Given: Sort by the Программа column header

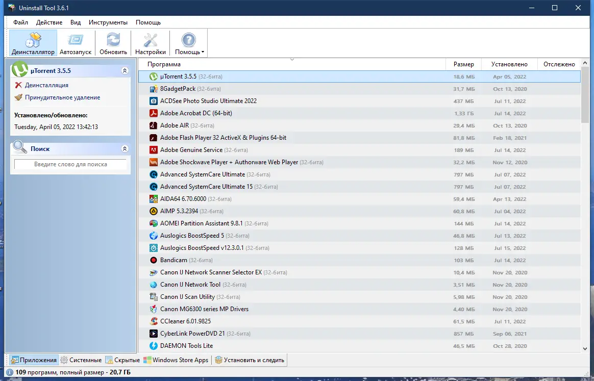Looking at the screenshot, I should (292, 64).
